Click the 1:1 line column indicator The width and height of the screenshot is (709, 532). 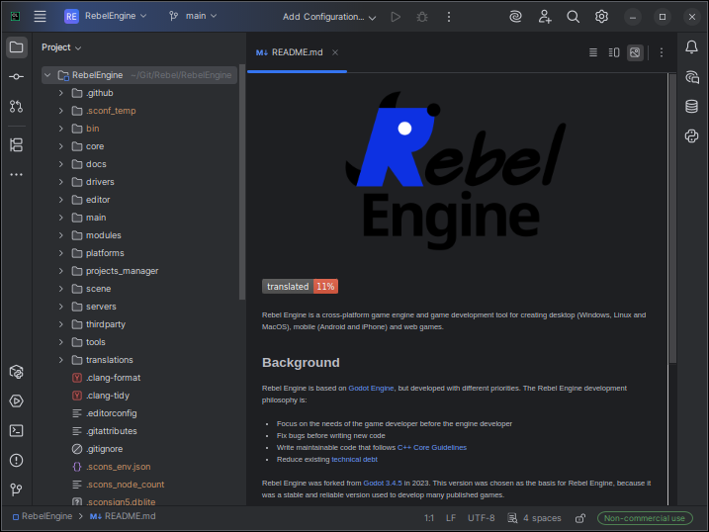[428, 518]
